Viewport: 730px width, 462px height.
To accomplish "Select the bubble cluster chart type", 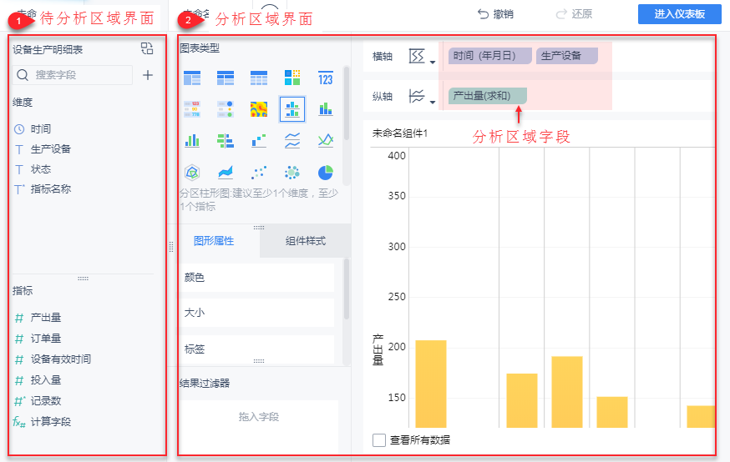I will click(292, 173).
